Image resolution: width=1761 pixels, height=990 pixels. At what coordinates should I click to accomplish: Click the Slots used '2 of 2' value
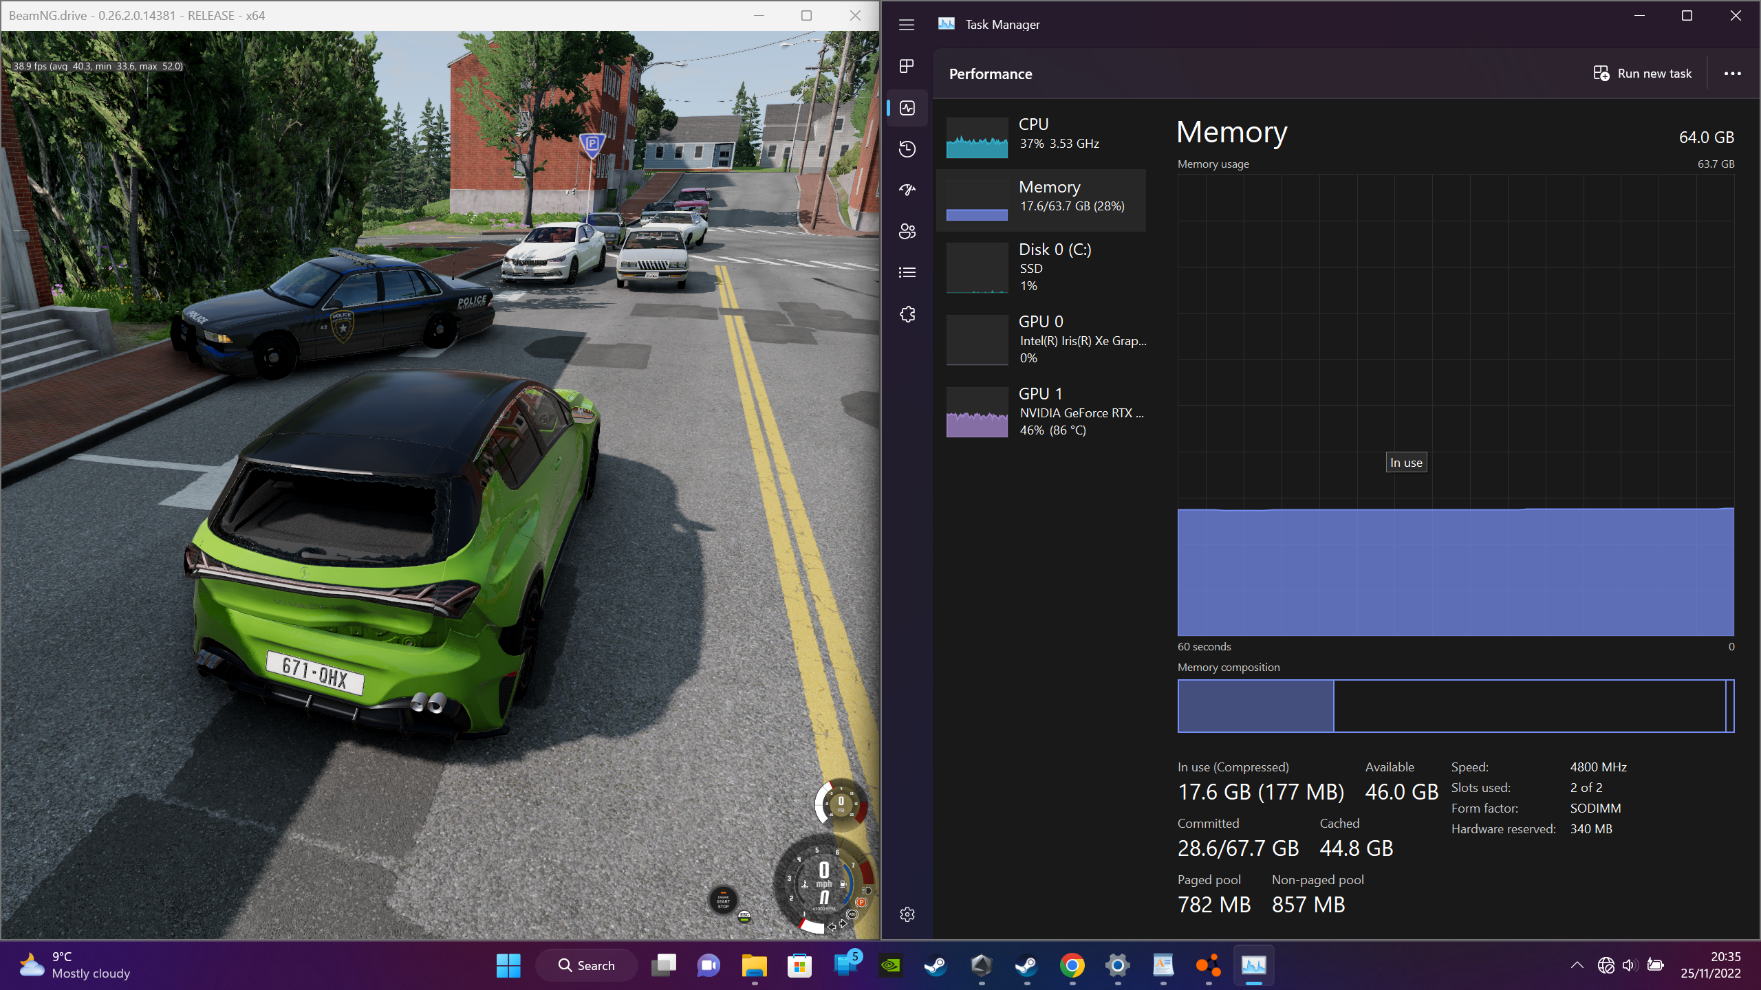(1586, 787)
